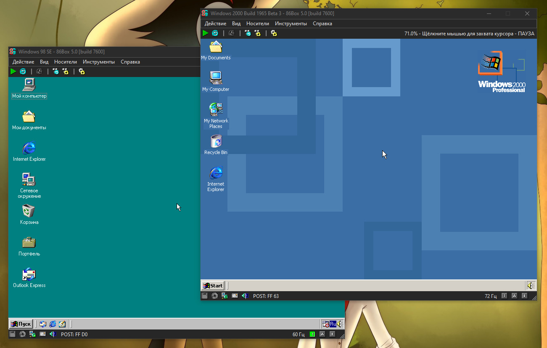This screenshot has width=547, height=348.
Task: Click the ACPI power icon in the Windows 2000 toolbar
Action: 231,33
